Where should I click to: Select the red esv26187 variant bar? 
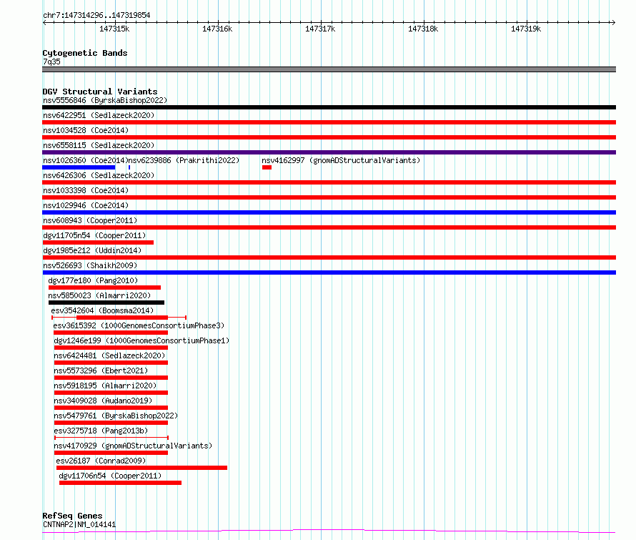(x=141, y=468)
